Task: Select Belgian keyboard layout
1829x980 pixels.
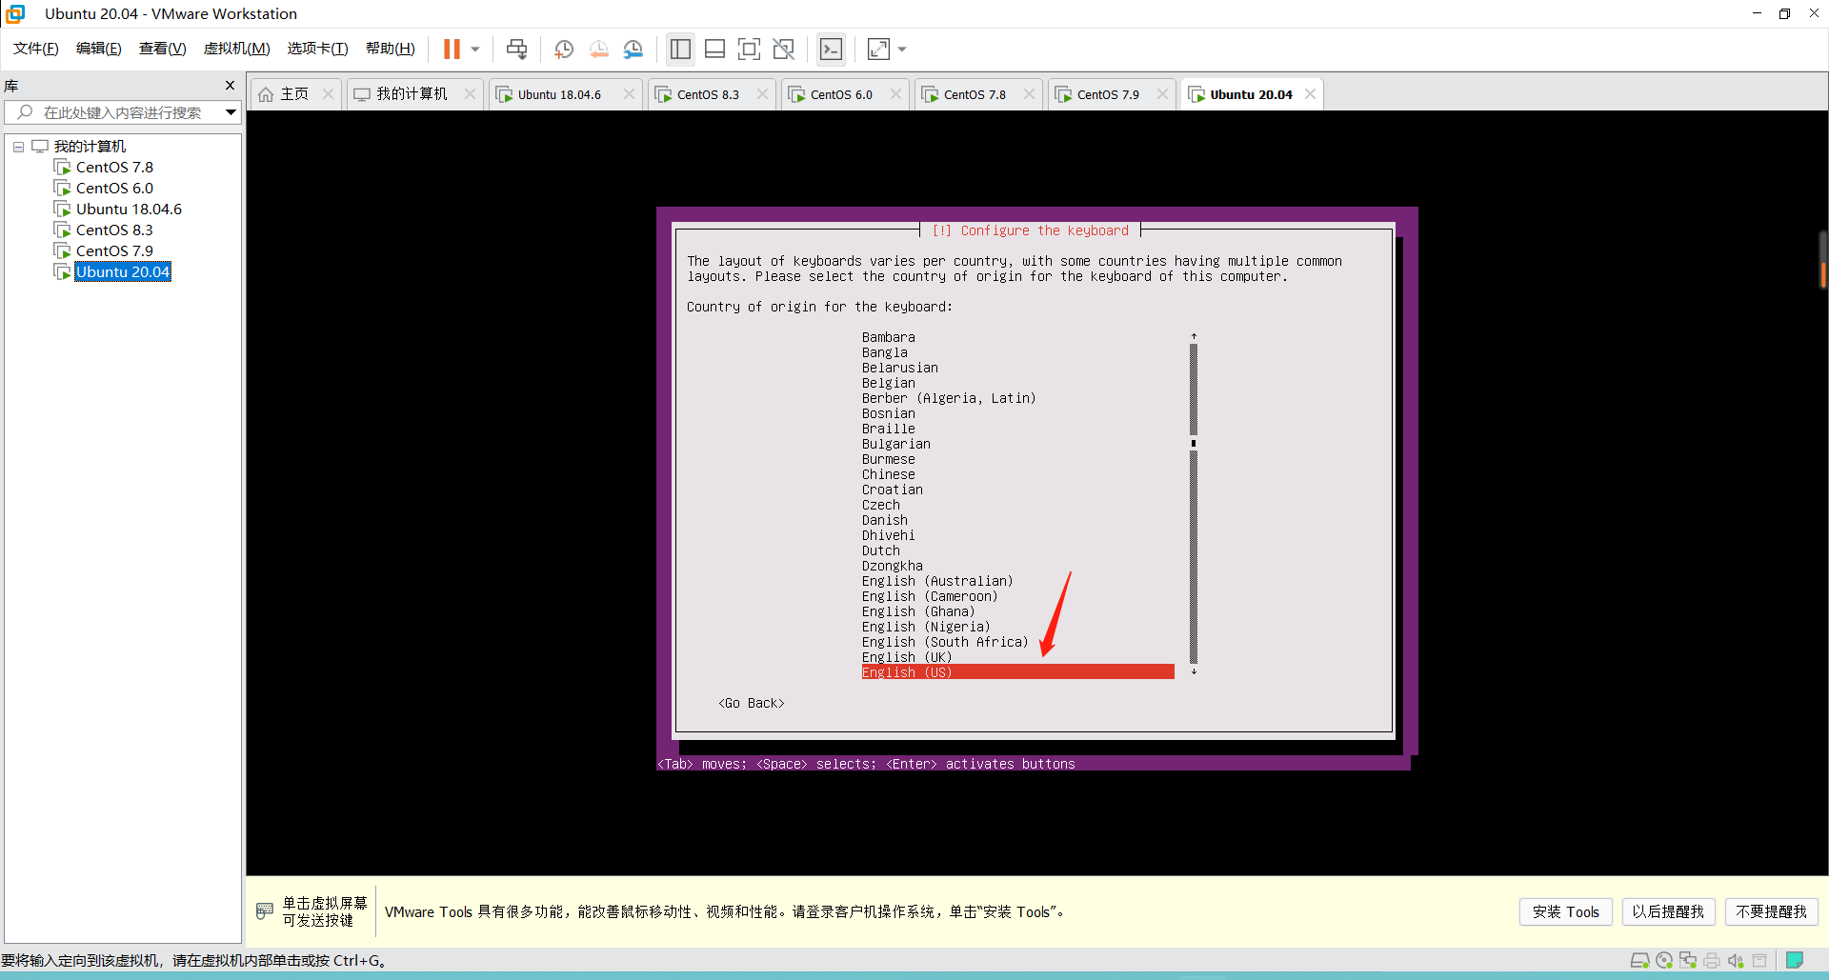Action: (x=888, y=383)
